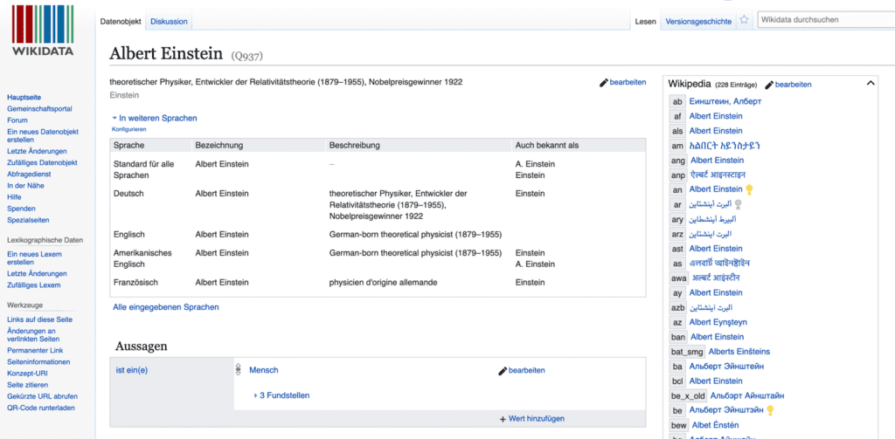Click 'Ein neues Lexem erstellen'

click(34, 258)
